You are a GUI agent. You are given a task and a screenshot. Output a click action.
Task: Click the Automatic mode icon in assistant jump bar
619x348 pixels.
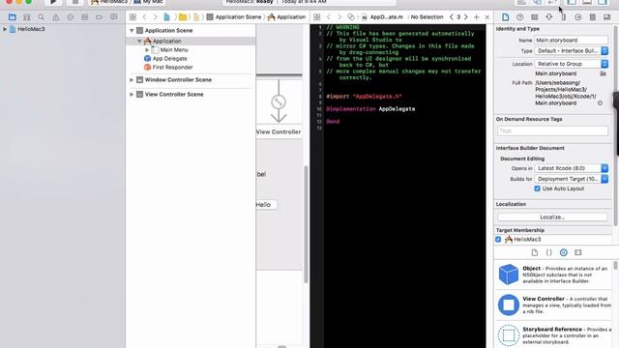351,17
